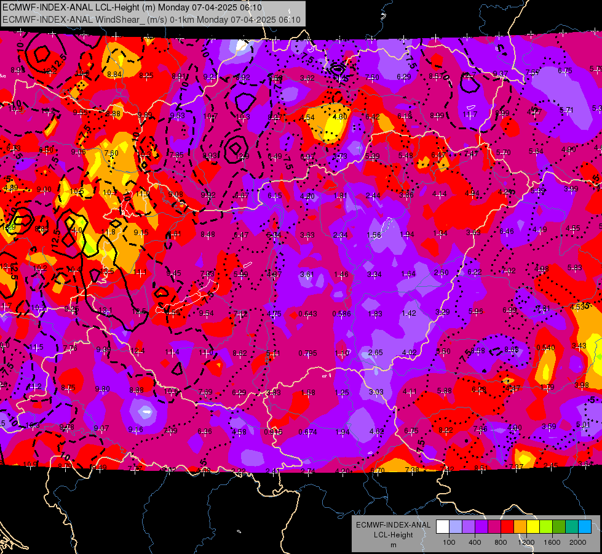602x554 pixels.
Task: Click the 7.76 value on the map
Action: 70,348
